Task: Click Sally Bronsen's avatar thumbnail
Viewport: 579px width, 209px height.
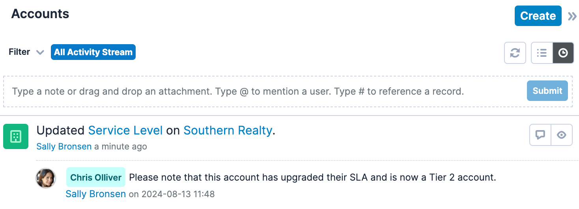Action: click(46, 178)
